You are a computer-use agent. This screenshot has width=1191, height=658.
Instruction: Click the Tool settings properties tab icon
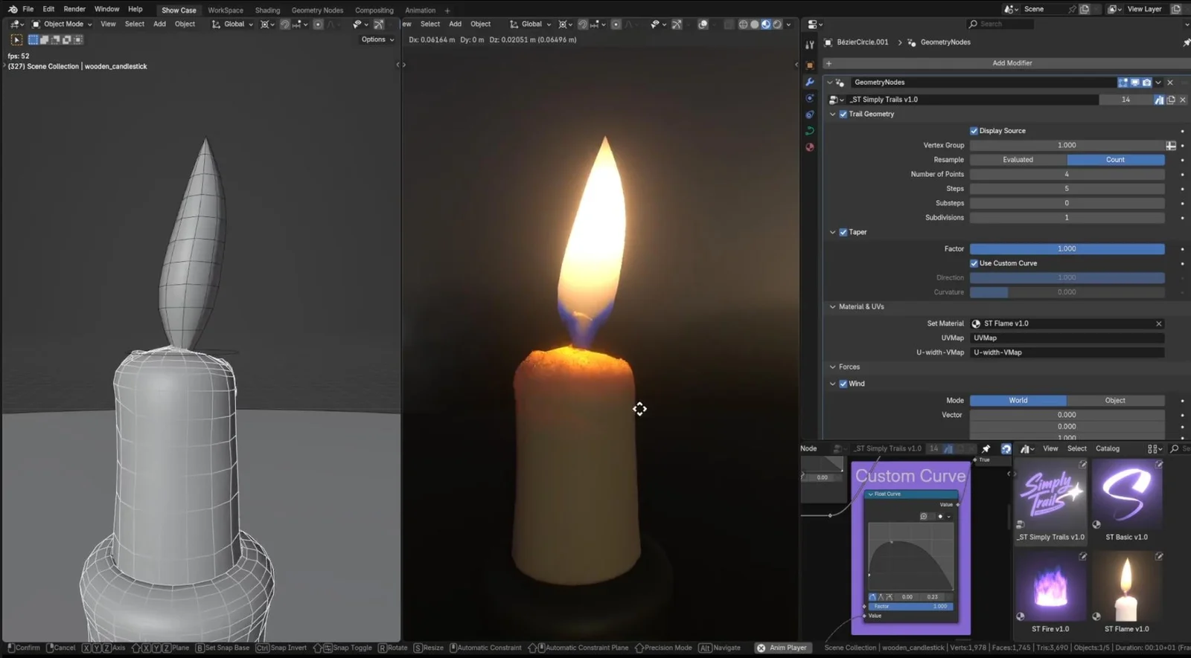[x=810, y=45]
